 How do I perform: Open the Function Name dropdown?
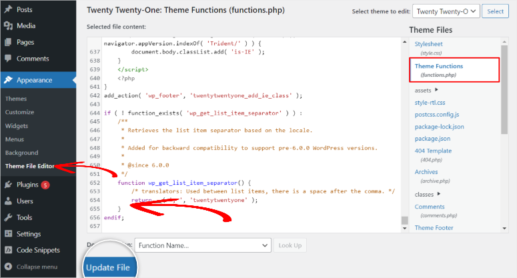point(203,245)
